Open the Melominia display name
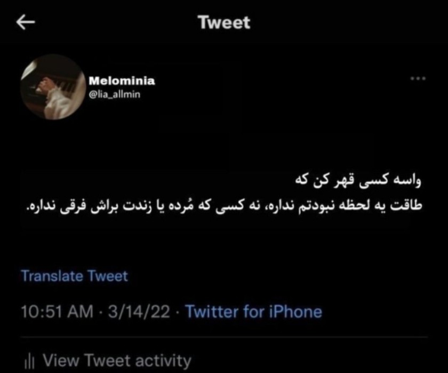 pyautogui.click(x=122, y=81)
